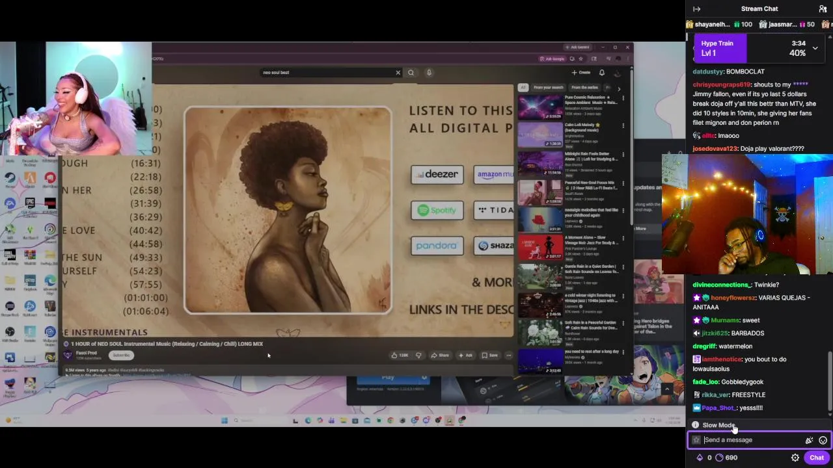
Task: Click the Share button under video
Action: (x=440, y=356)
